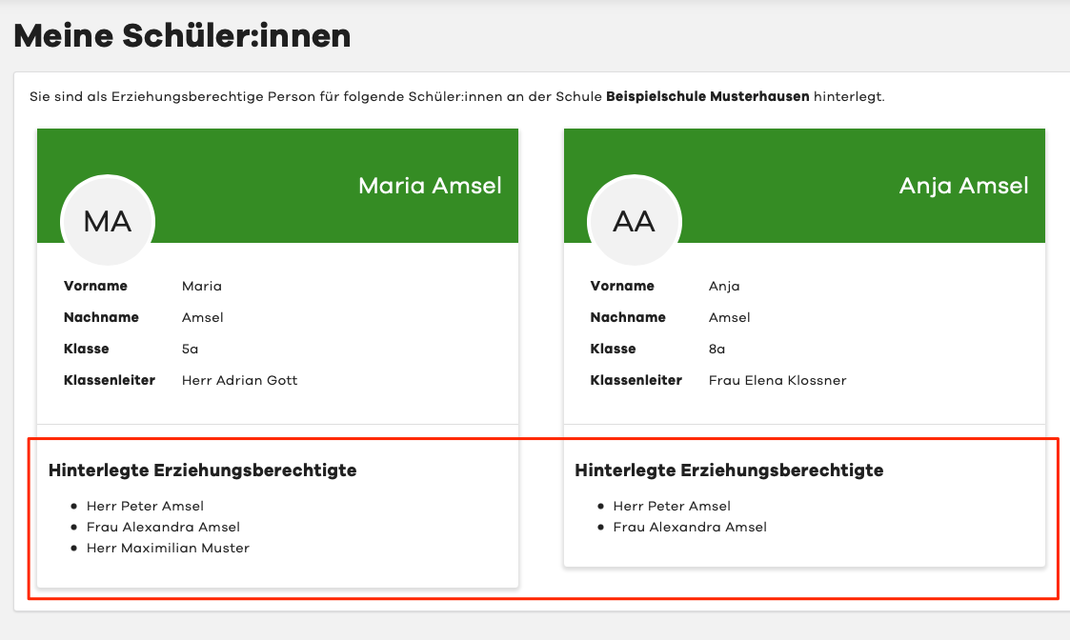The height and width of the screenshot is (640, 1070).
Task: Click the Klassenleiter label in Maria's card
Action: click(x=109, y=380)
